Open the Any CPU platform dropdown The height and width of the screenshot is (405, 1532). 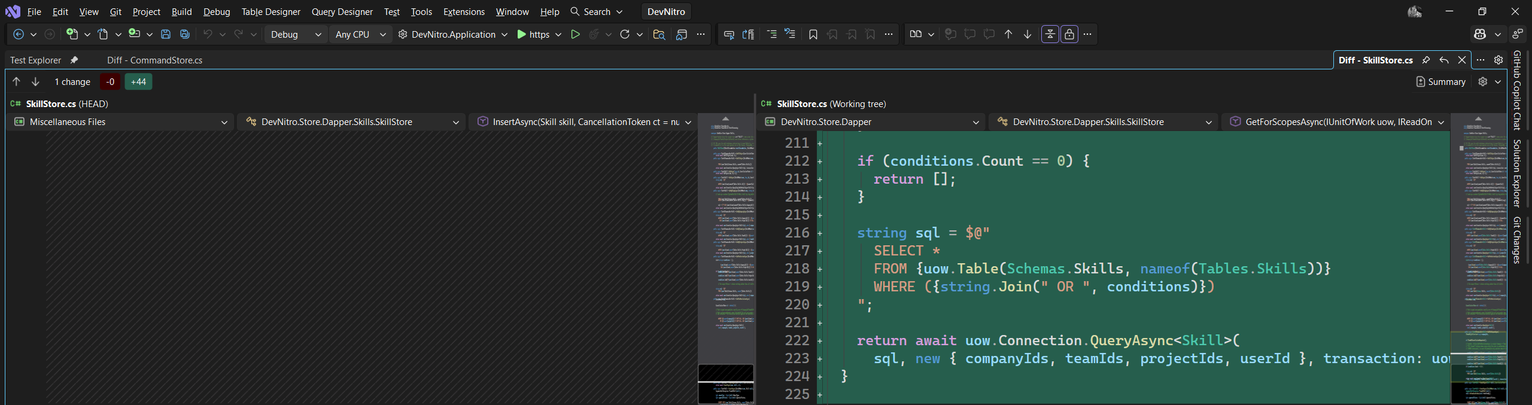[360, 35]
